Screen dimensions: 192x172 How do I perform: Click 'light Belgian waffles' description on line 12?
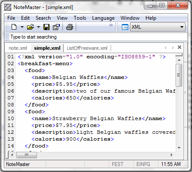(x=112, y=132)
